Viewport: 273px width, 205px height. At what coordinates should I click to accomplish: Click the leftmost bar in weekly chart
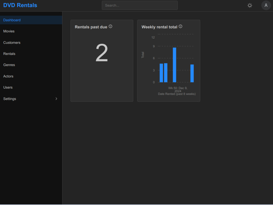coord(161,73)
